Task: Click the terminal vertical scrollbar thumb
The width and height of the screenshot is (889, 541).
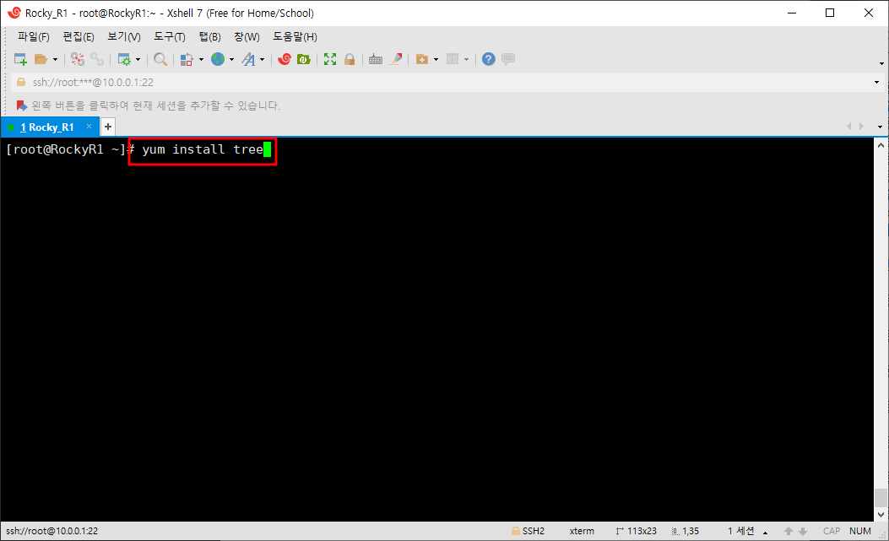Action: [x=881, y=497]
